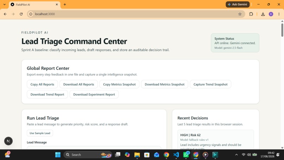Open Visual Studio Code from the taskbar
This screenshot has width=284, height=160.
click(x=176, y=155)
